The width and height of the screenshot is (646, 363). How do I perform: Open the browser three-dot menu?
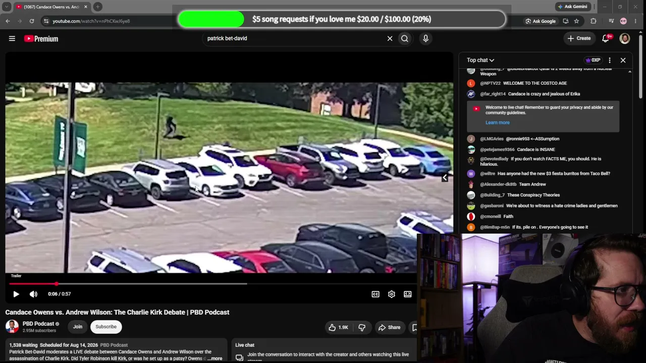tap(635, 21)
